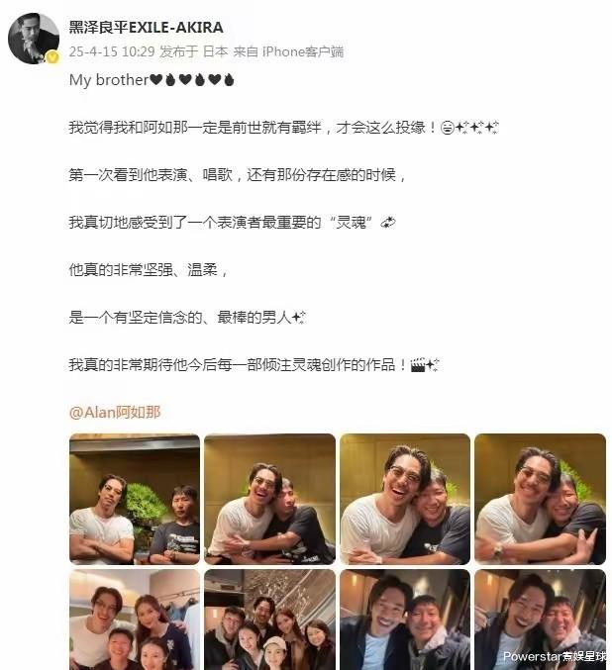
Task: Click the iPhone客户端 source label
Action: coord(303,51)
